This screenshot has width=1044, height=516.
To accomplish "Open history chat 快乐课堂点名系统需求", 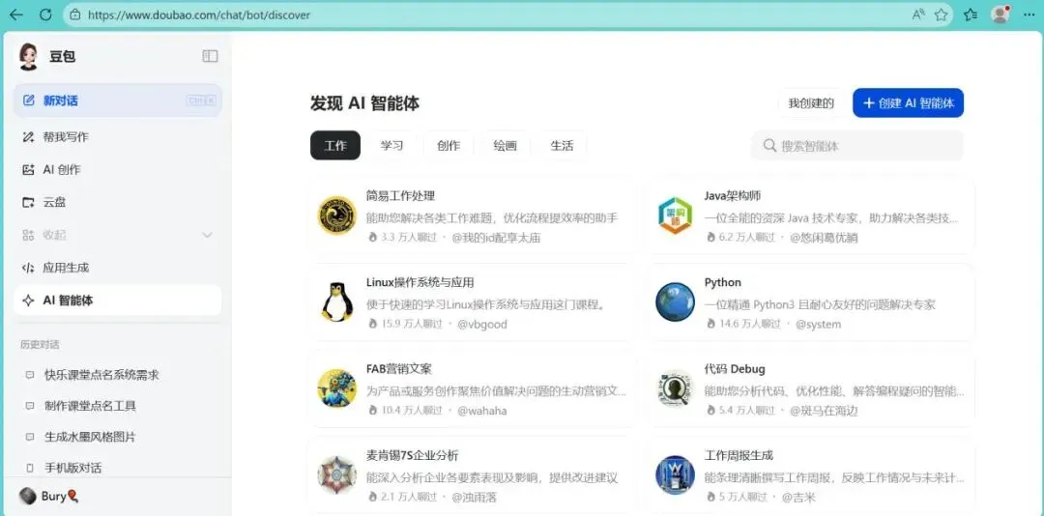I will pyautogui.click(x=101, y=375).
